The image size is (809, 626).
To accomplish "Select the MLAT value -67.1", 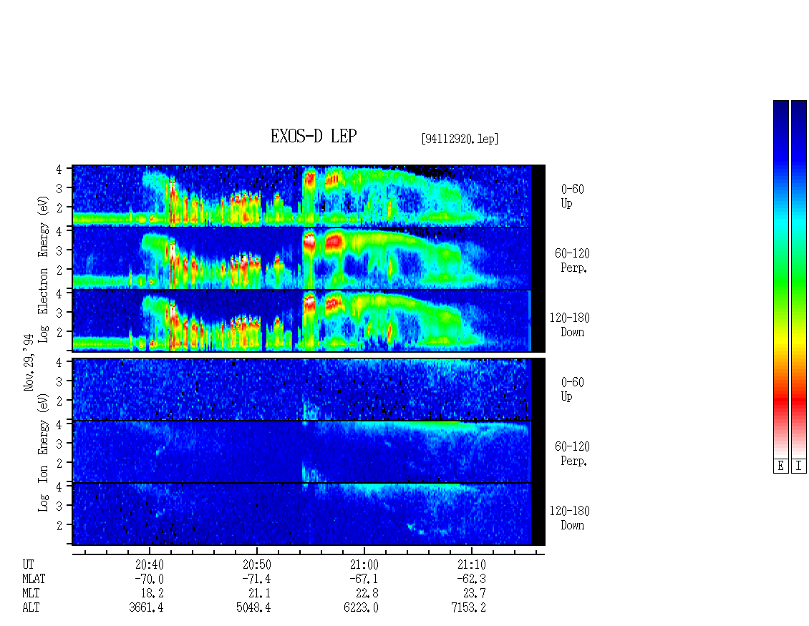I will click(364, 579).
